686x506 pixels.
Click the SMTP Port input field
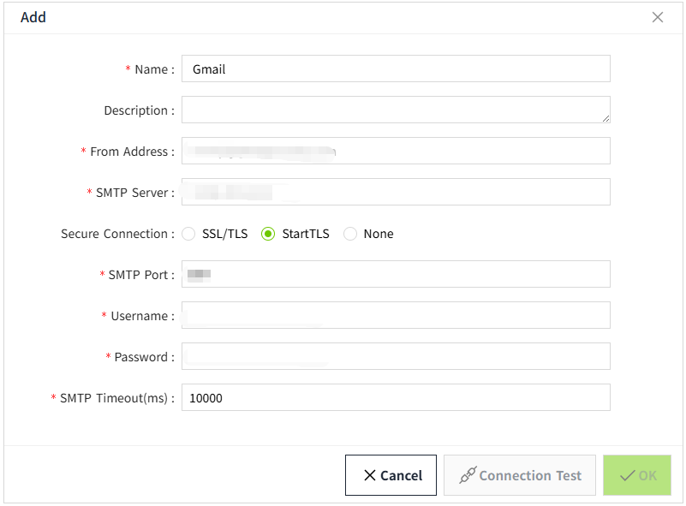click(x=395, y=274)
